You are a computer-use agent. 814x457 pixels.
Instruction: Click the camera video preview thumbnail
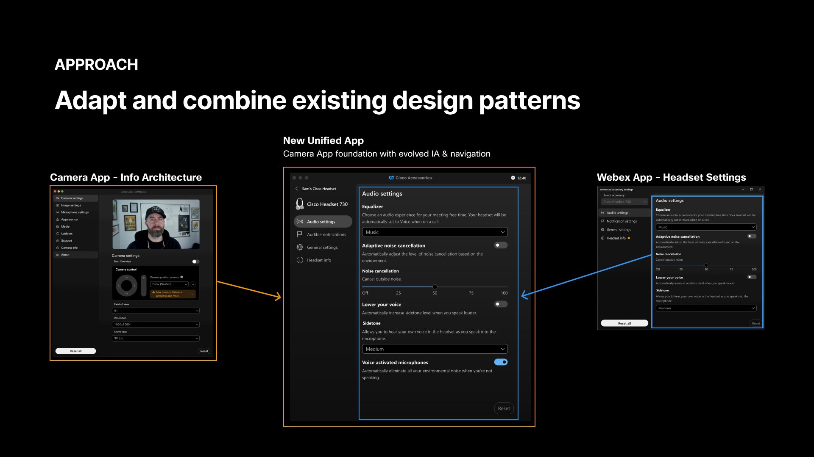156,224
